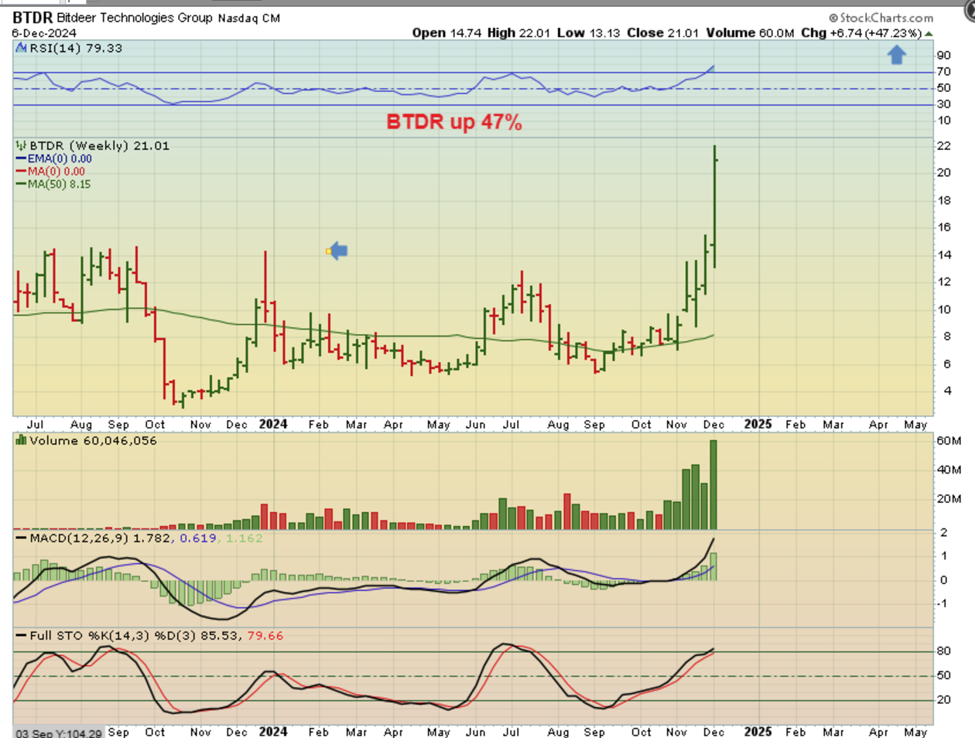The image size is (975, 738).
Task: Click the RSI line icon beside RSI(14)
Action: pos(22,48)
